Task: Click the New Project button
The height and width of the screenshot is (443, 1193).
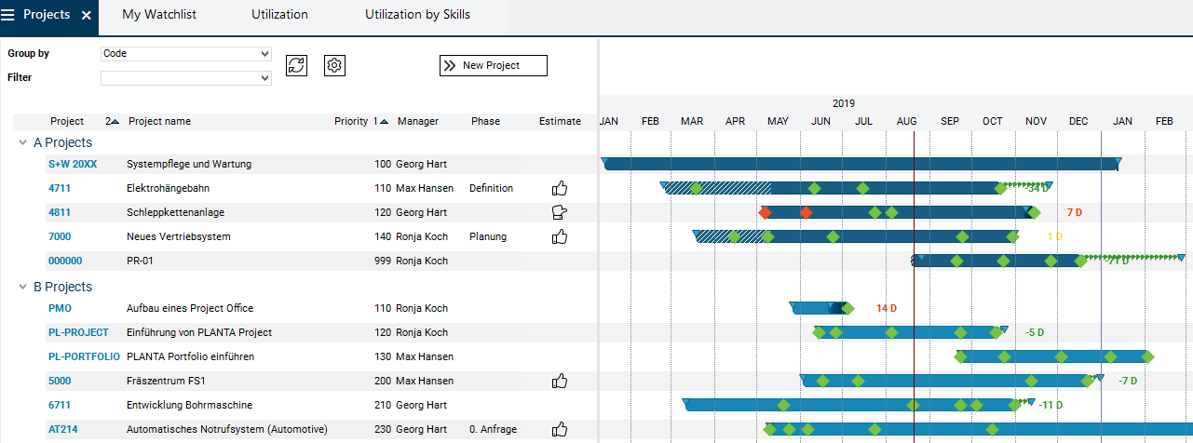Action: (493, 66)
